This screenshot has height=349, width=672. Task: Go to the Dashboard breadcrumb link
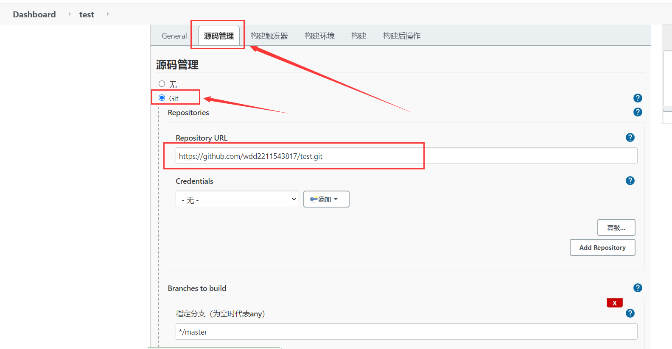point(34,14)
